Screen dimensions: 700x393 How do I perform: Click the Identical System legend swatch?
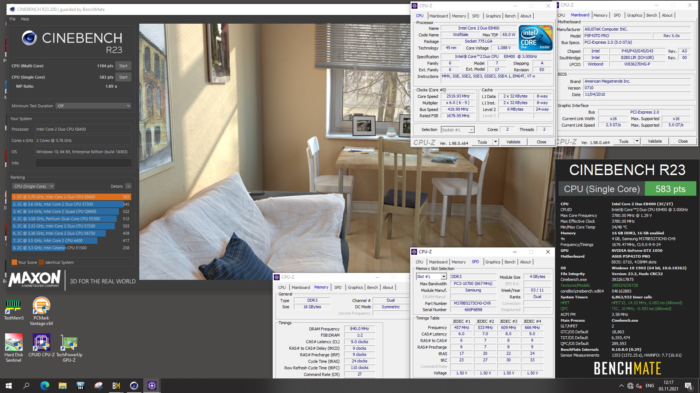41,262
